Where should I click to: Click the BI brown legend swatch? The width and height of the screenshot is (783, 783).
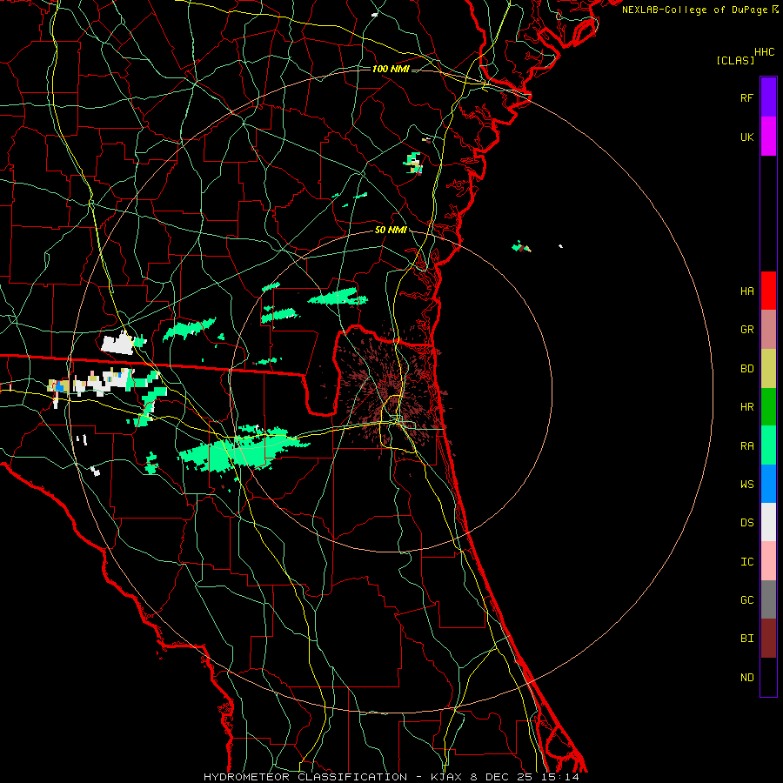768,639
